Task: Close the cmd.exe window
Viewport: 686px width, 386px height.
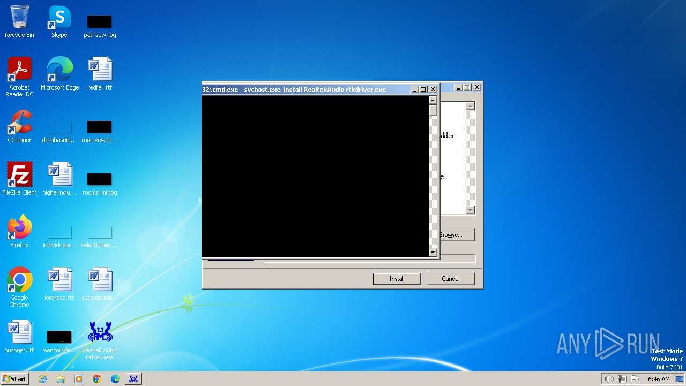Action: coord(433,90)
